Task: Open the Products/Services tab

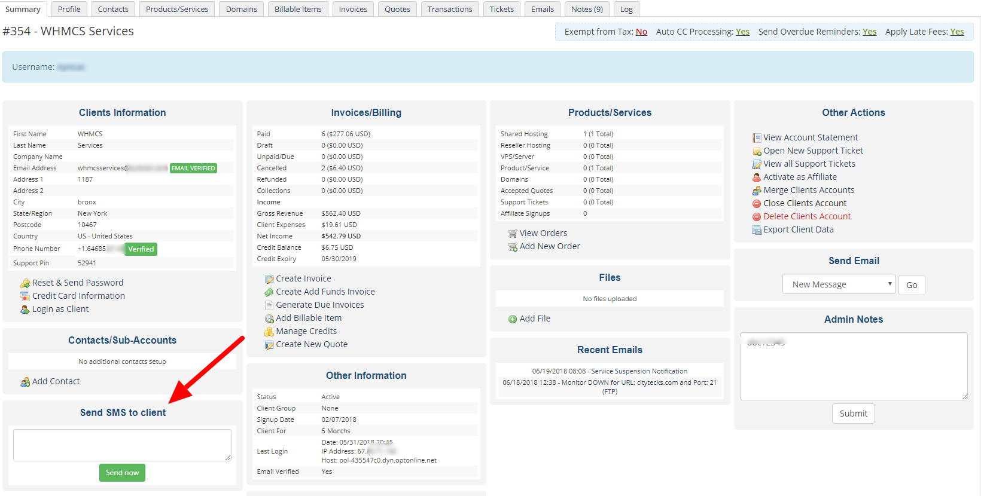Action: click(x=177, y=9)
